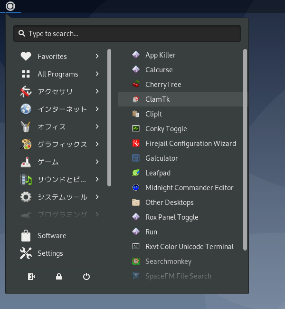Expand the オフィス chevron arrow
Image resolution: width=285 pixels, height=309 pixels.
[x=97, y=126]
